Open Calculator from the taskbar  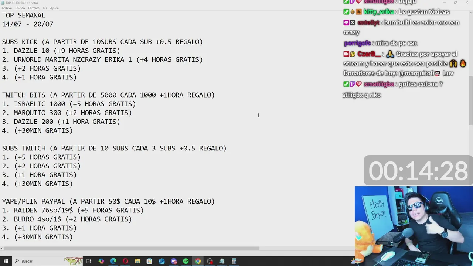[x=234, y=261]
